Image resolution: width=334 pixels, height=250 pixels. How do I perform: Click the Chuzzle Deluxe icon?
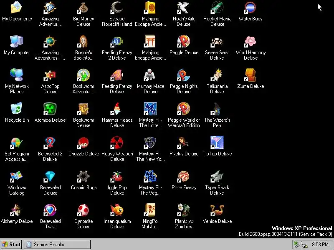(83, 142)
